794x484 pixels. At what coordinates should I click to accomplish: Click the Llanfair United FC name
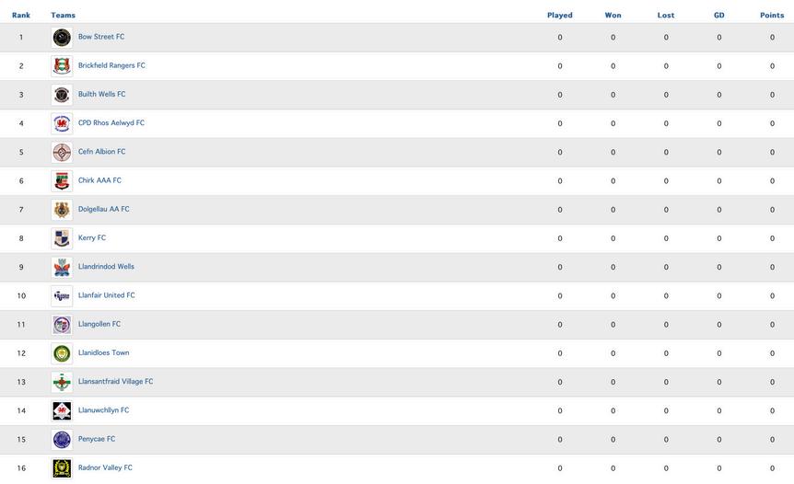(106, 294)
